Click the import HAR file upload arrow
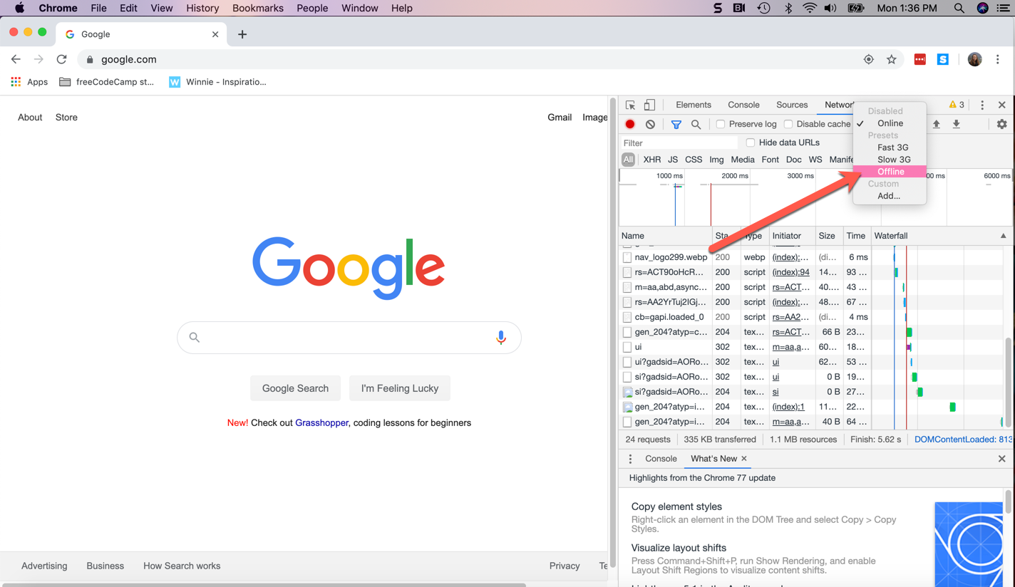The height and width of the screenshot is (587, 1015). [937, 124]
